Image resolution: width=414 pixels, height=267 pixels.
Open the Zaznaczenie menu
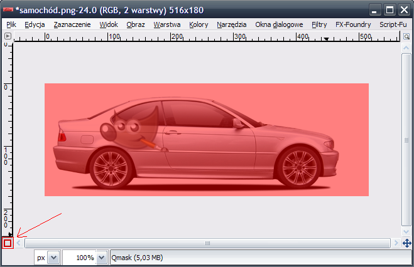(x=72, y=24)
